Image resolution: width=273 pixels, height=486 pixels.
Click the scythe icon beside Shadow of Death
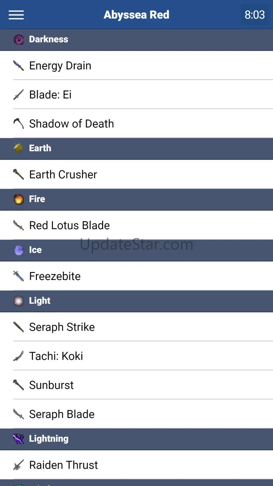click(19, 123)
